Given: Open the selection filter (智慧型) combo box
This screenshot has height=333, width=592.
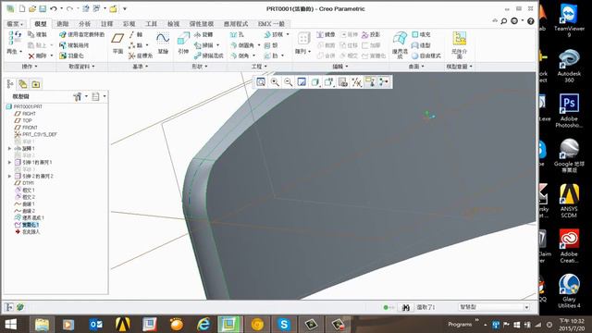Looking at the screenshot, I should pos(494,307).
